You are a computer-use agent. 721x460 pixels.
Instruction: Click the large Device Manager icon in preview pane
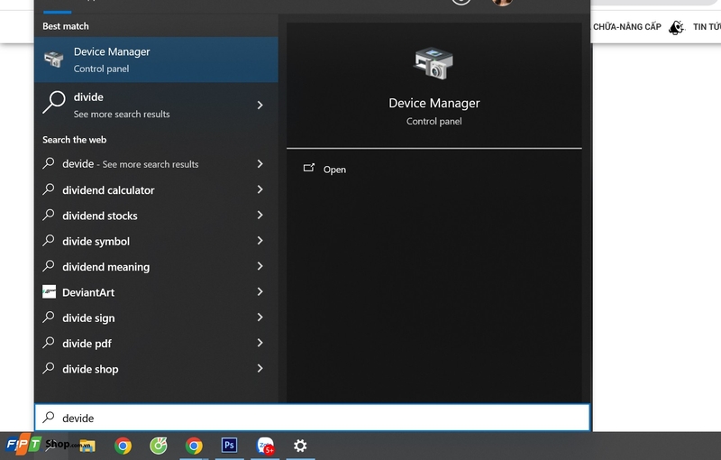[434, 64]
